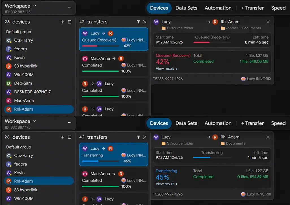Click '1 file, 548.00 MB' completed value
290x205 pixels.
pos(254,61)
